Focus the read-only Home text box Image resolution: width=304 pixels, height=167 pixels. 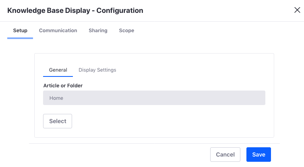click(x=154, y=98)
